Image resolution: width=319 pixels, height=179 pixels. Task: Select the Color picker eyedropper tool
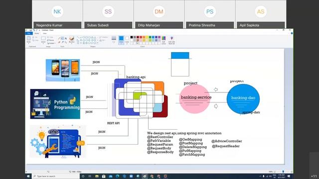pos(62,42)
